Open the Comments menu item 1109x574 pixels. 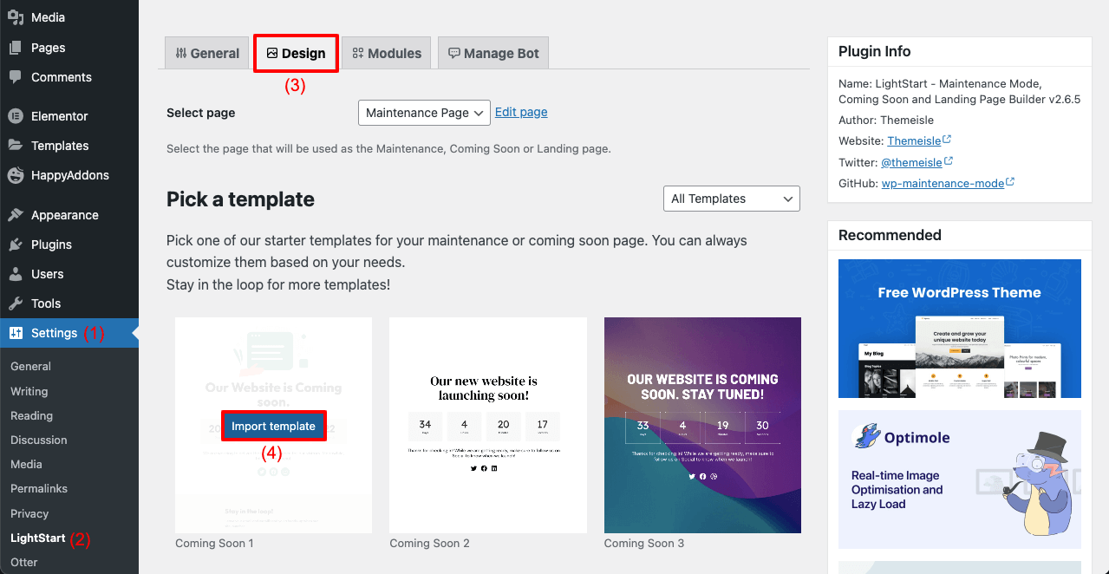(69, 77)
